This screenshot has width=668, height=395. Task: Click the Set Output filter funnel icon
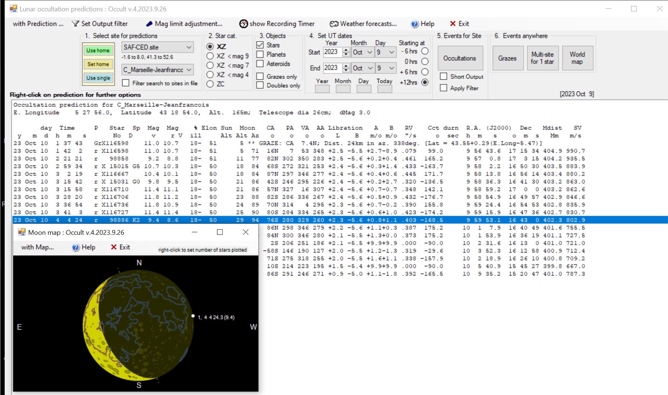[x=75, y=24]
